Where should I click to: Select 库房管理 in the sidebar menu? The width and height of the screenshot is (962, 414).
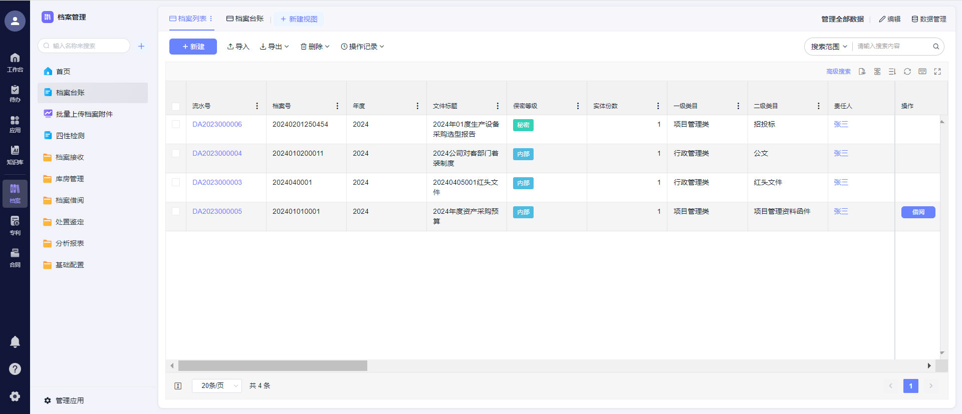(70, 179)
